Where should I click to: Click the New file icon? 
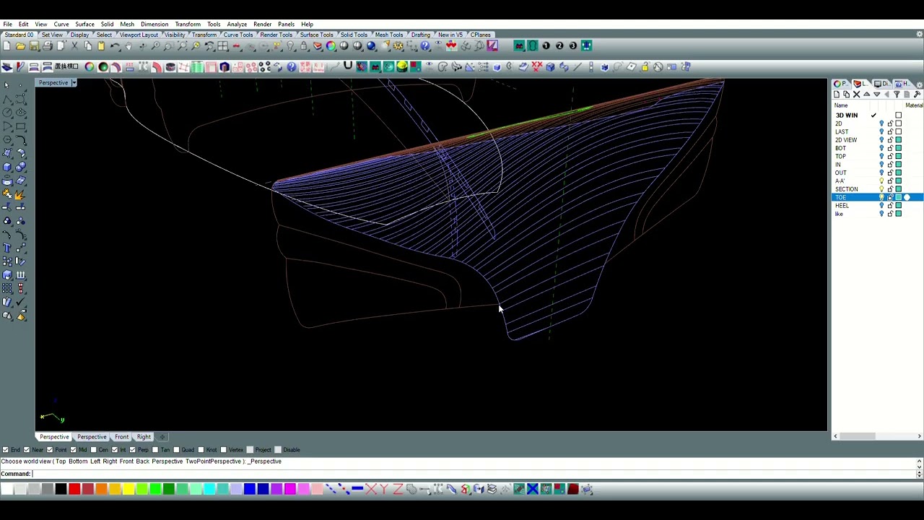tap(6, 46)
